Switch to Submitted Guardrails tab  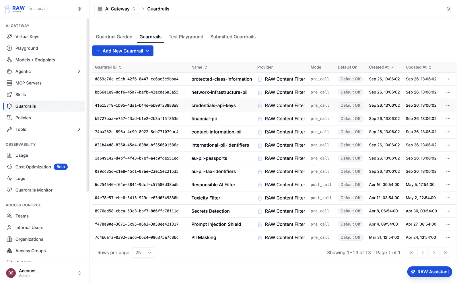(233, 37)
